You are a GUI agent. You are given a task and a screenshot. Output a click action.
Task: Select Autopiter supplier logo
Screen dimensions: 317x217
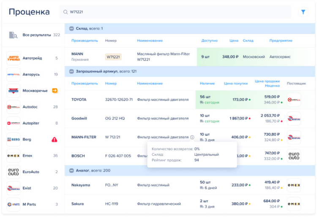(x=14, y=123)
